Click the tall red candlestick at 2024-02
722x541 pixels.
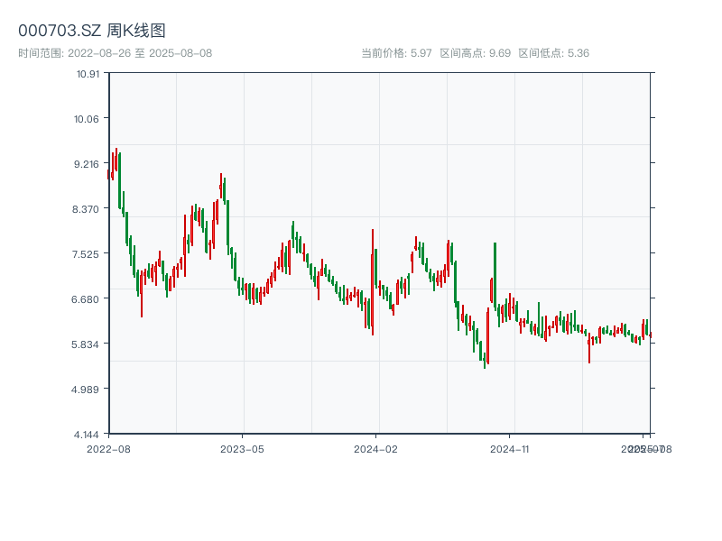(372, 281)
